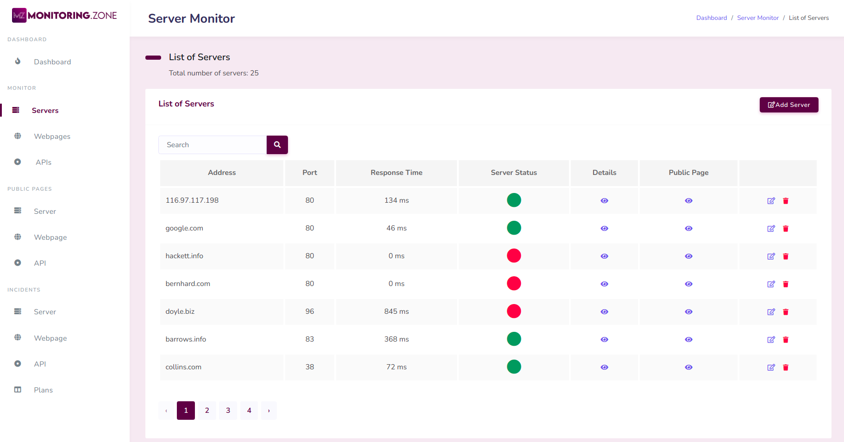Delete the barrows.info server
Viewport: 844px width, 442px height.
coord(786,340)
